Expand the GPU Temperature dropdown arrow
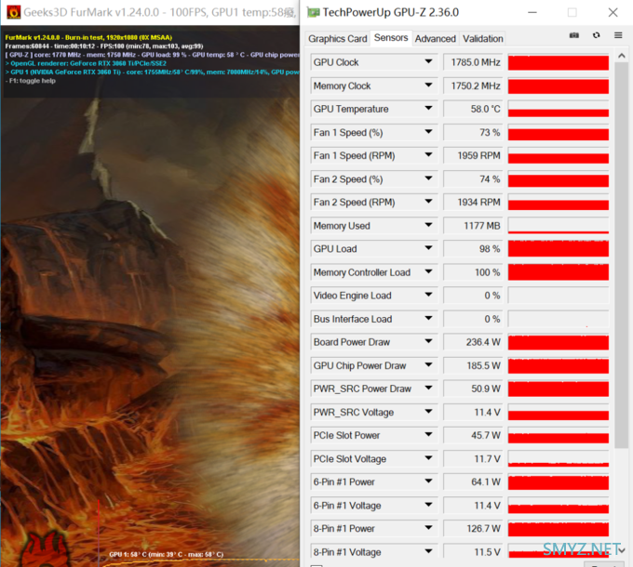This screenshot has height=567, width=633. 428,109
